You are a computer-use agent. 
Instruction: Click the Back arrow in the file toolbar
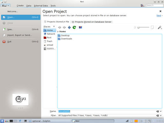click(60, 27)
